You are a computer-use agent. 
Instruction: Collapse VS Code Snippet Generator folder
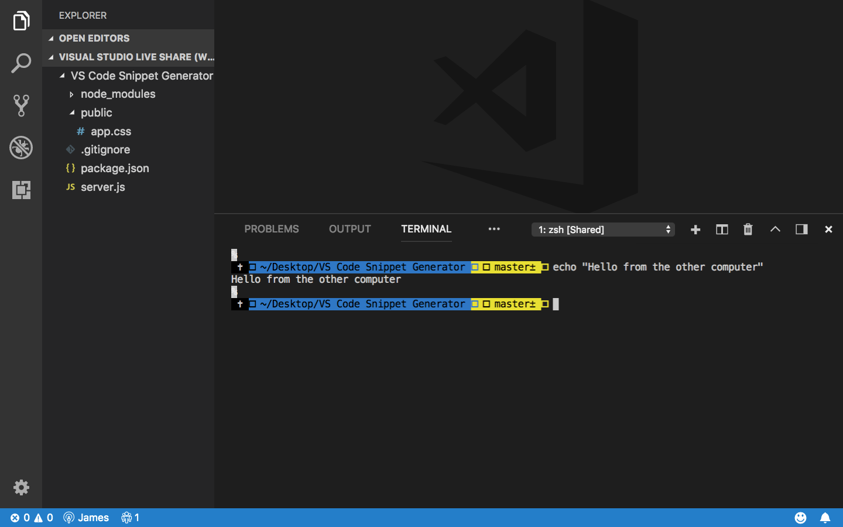click(128, 76)
